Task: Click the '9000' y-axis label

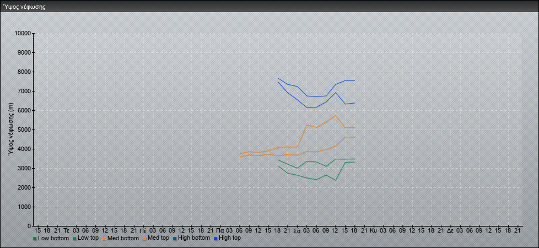Action: (24, 52)
